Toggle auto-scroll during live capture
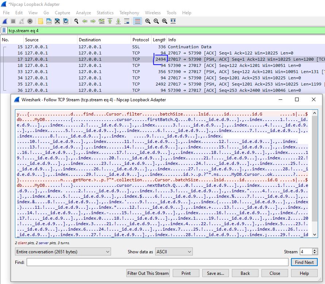The height and width of the screenshot is (284, 325). (x=127, y=21)
